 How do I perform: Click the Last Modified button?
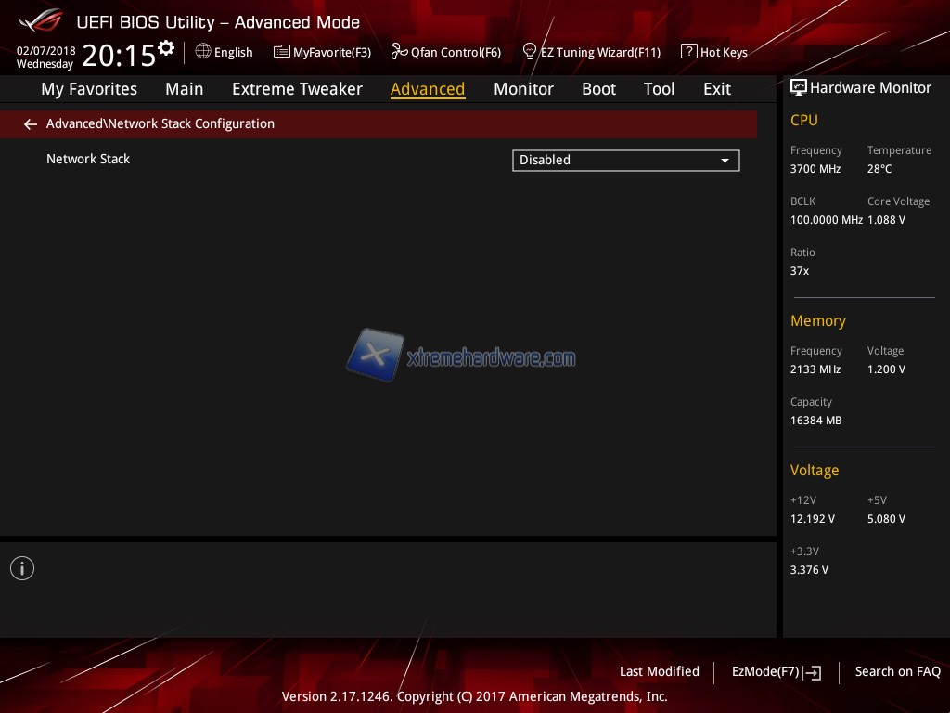pyautogui.click(x=659, y=672)
